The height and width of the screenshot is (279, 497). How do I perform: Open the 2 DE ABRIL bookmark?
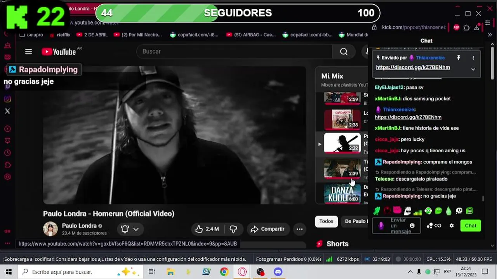coord(92,34)
